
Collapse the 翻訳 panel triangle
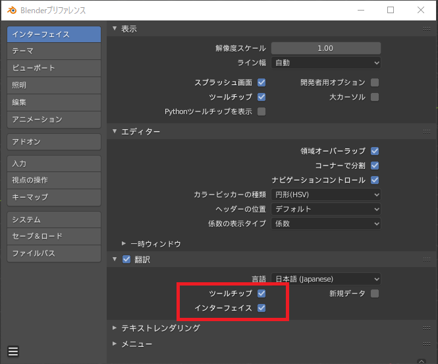pyautogui.click(x=115, y=259)
